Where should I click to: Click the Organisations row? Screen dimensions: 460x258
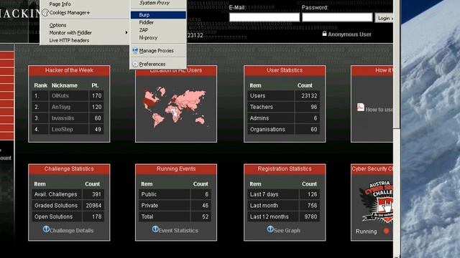(284, 129)
